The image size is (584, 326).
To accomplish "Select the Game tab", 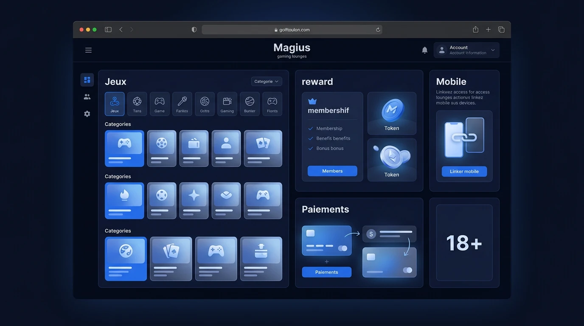I will click(160, 104).
